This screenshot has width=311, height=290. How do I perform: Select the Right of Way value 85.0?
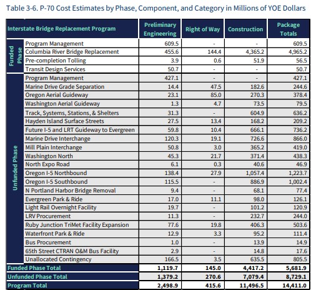tap(216, 95)
